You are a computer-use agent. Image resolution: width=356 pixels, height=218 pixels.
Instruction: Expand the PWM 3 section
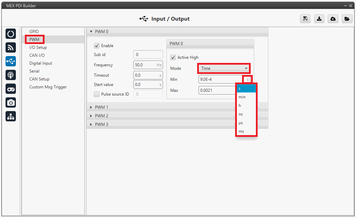(x=102, y=124)
